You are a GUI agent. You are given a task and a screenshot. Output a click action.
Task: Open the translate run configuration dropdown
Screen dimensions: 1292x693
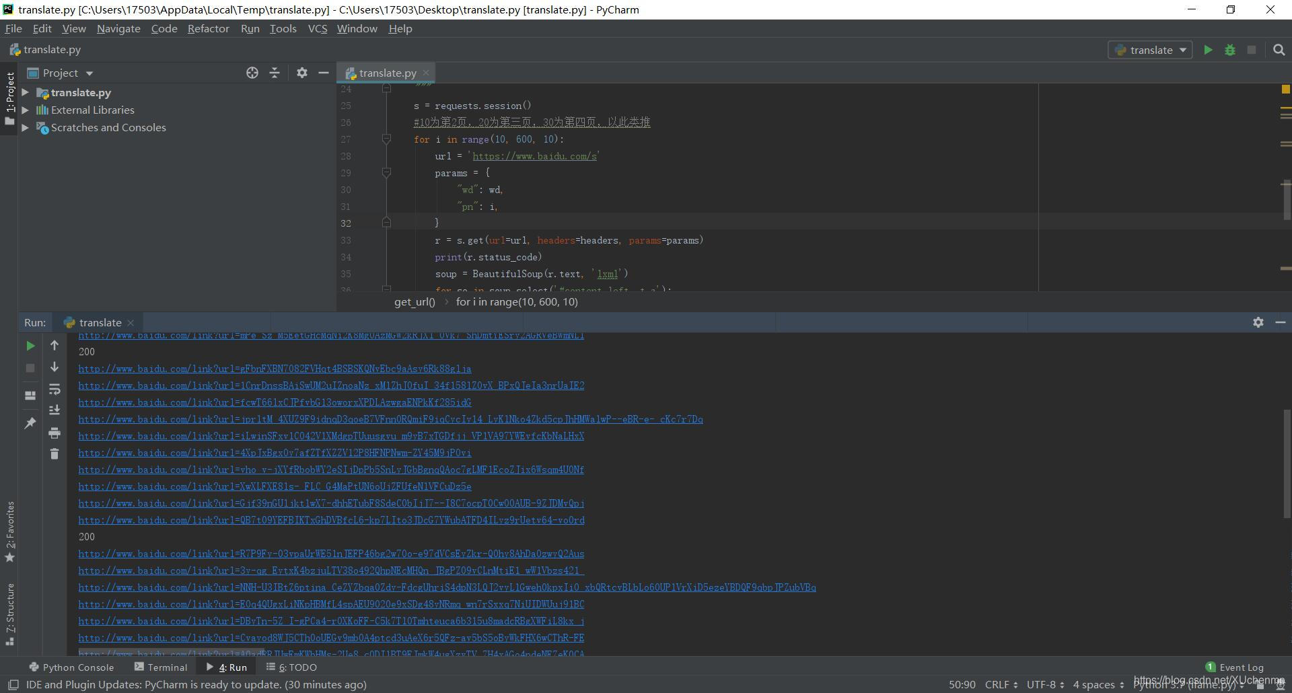click(1151, 50)
